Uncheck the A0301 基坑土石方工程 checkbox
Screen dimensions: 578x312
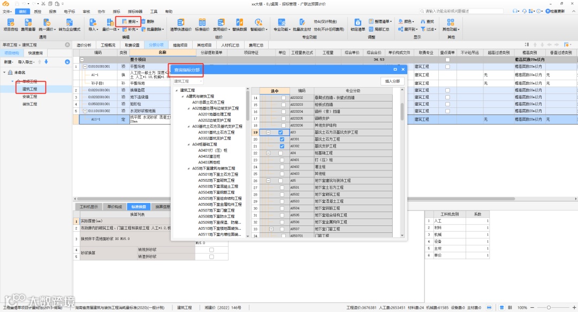tap(282, 139)
